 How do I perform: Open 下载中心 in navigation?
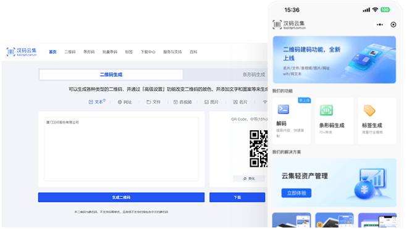[x=148, y=52]
